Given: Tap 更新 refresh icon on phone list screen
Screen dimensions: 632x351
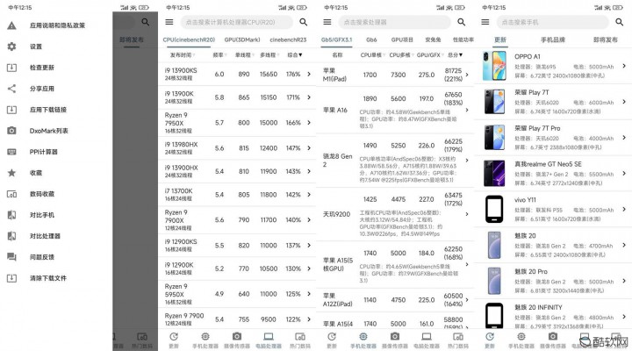Looking at the screenshot, I should coord(490,336).
